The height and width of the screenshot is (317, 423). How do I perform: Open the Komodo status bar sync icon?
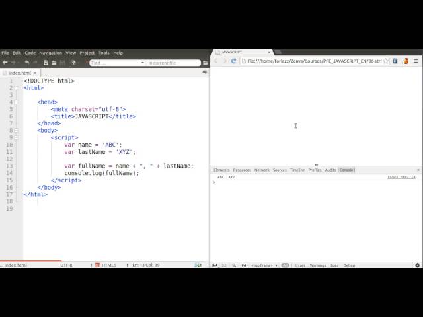tap(198, 265)
